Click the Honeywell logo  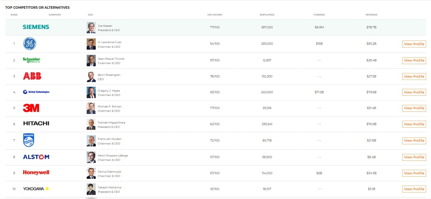click(x=36, y=173)
